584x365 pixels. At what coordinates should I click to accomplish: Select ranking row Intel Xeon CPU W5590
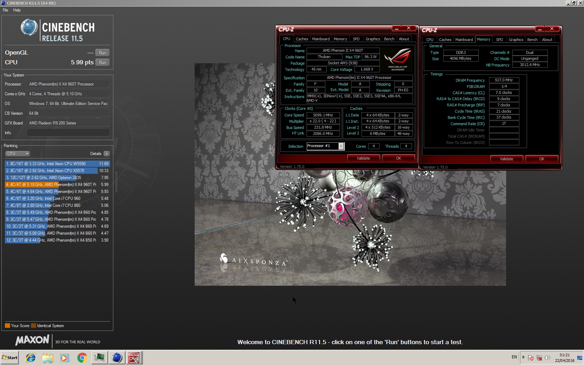[x=57, y=164]
